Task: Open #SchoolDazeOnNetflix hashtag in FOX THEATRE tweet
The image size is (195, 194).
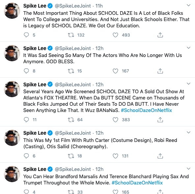Action: tap(146, 110)
